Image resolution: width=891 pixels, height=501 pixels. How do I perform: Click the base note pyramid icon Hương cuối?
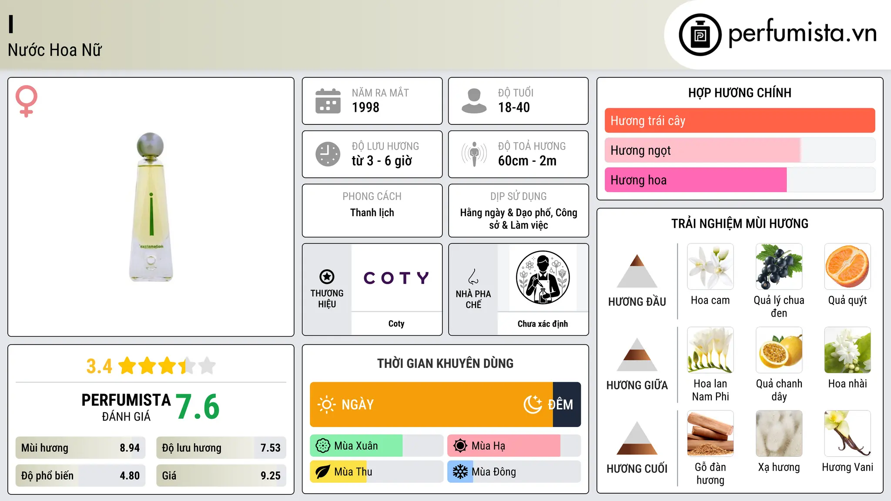(637, 438)
